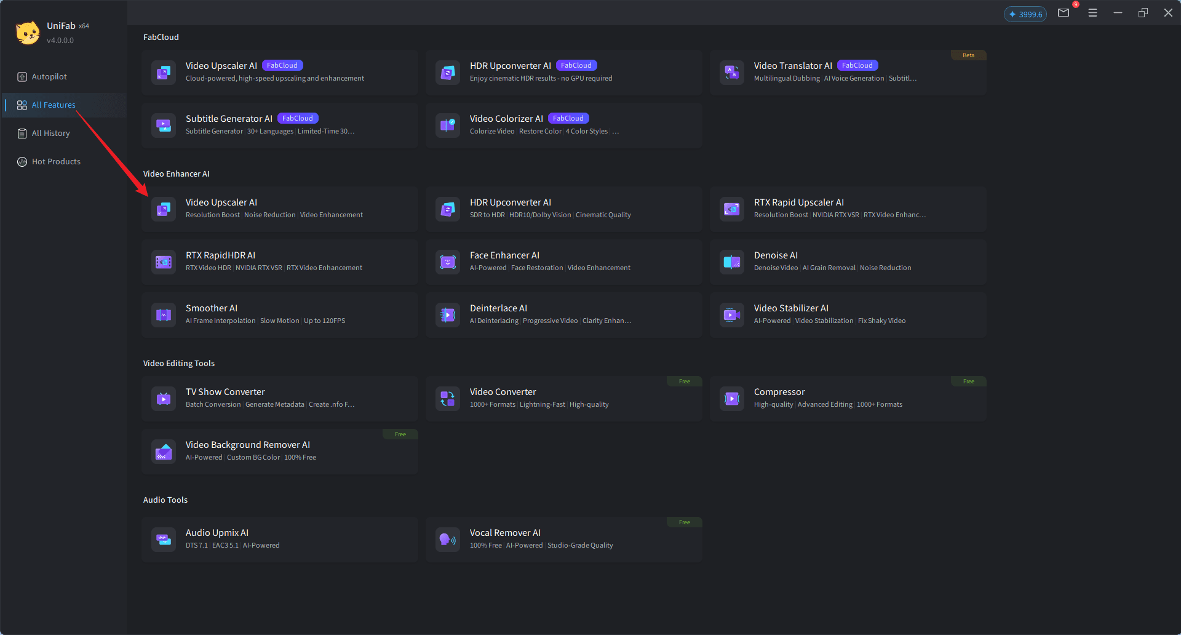Click the Video Stabilizer AI icon

coord(731,314)
